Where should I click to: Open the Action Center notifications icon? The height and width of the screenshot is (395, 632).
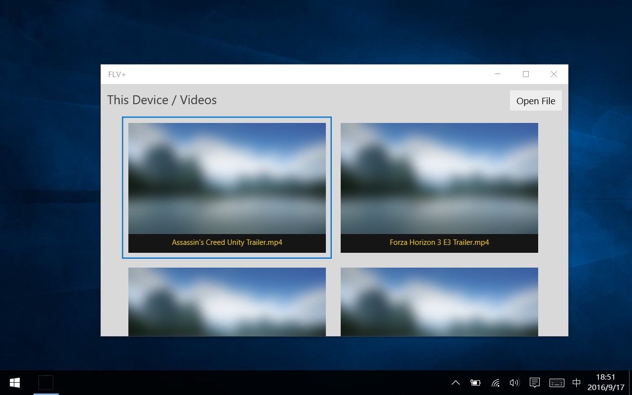(x=534, y=383)
